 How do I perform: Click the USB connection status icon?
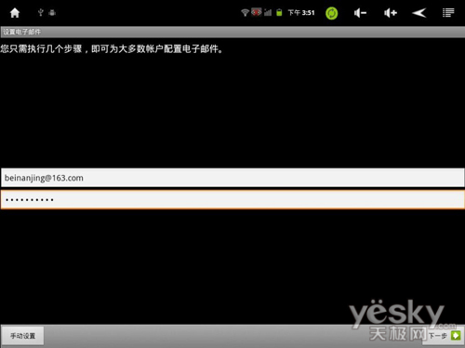pyautogui.click(x=40, y=12)
